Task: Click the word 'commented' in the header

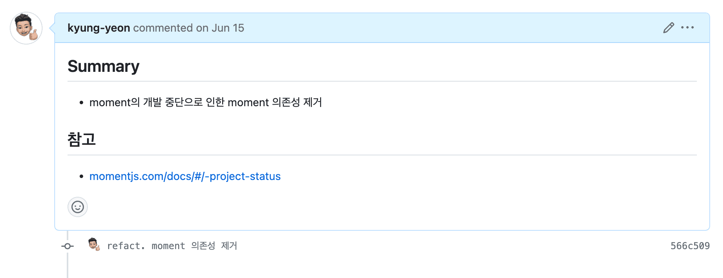Action: point(163,28)
